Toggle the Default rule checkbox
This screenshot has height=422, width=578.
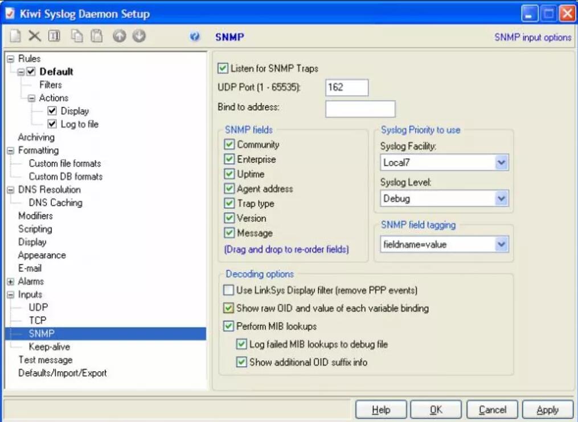click(x=31, y=72)
